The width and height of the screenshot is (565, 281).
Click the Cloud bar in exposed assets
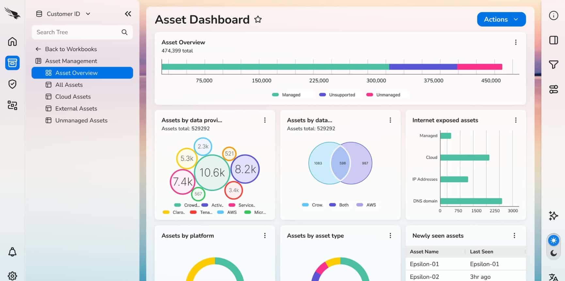pyautogui.click(x=465, y=157)
